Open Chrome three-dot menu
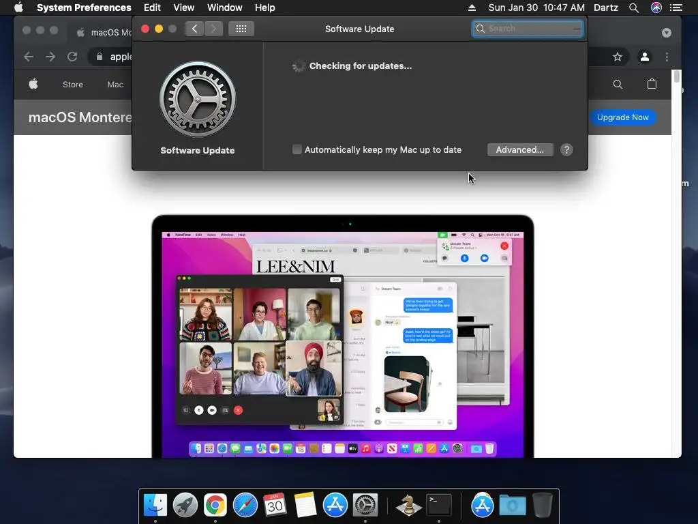This screenshot has width=698, height=524. [667, 57]
